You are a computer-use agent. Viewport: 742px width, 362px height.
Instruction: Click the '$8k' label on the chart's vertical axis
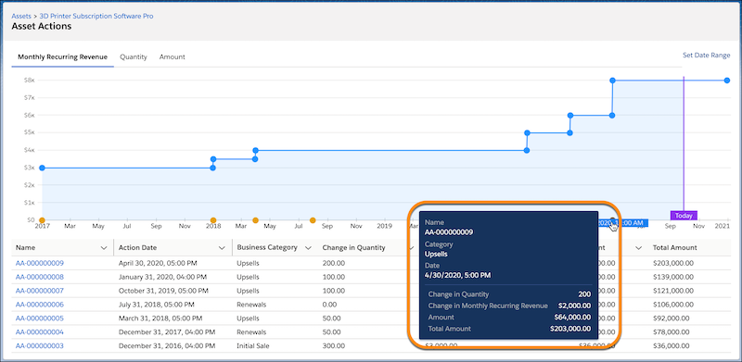29,81
